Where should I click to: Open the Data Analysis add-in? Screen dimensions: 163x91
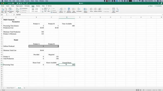click(114, 10)
